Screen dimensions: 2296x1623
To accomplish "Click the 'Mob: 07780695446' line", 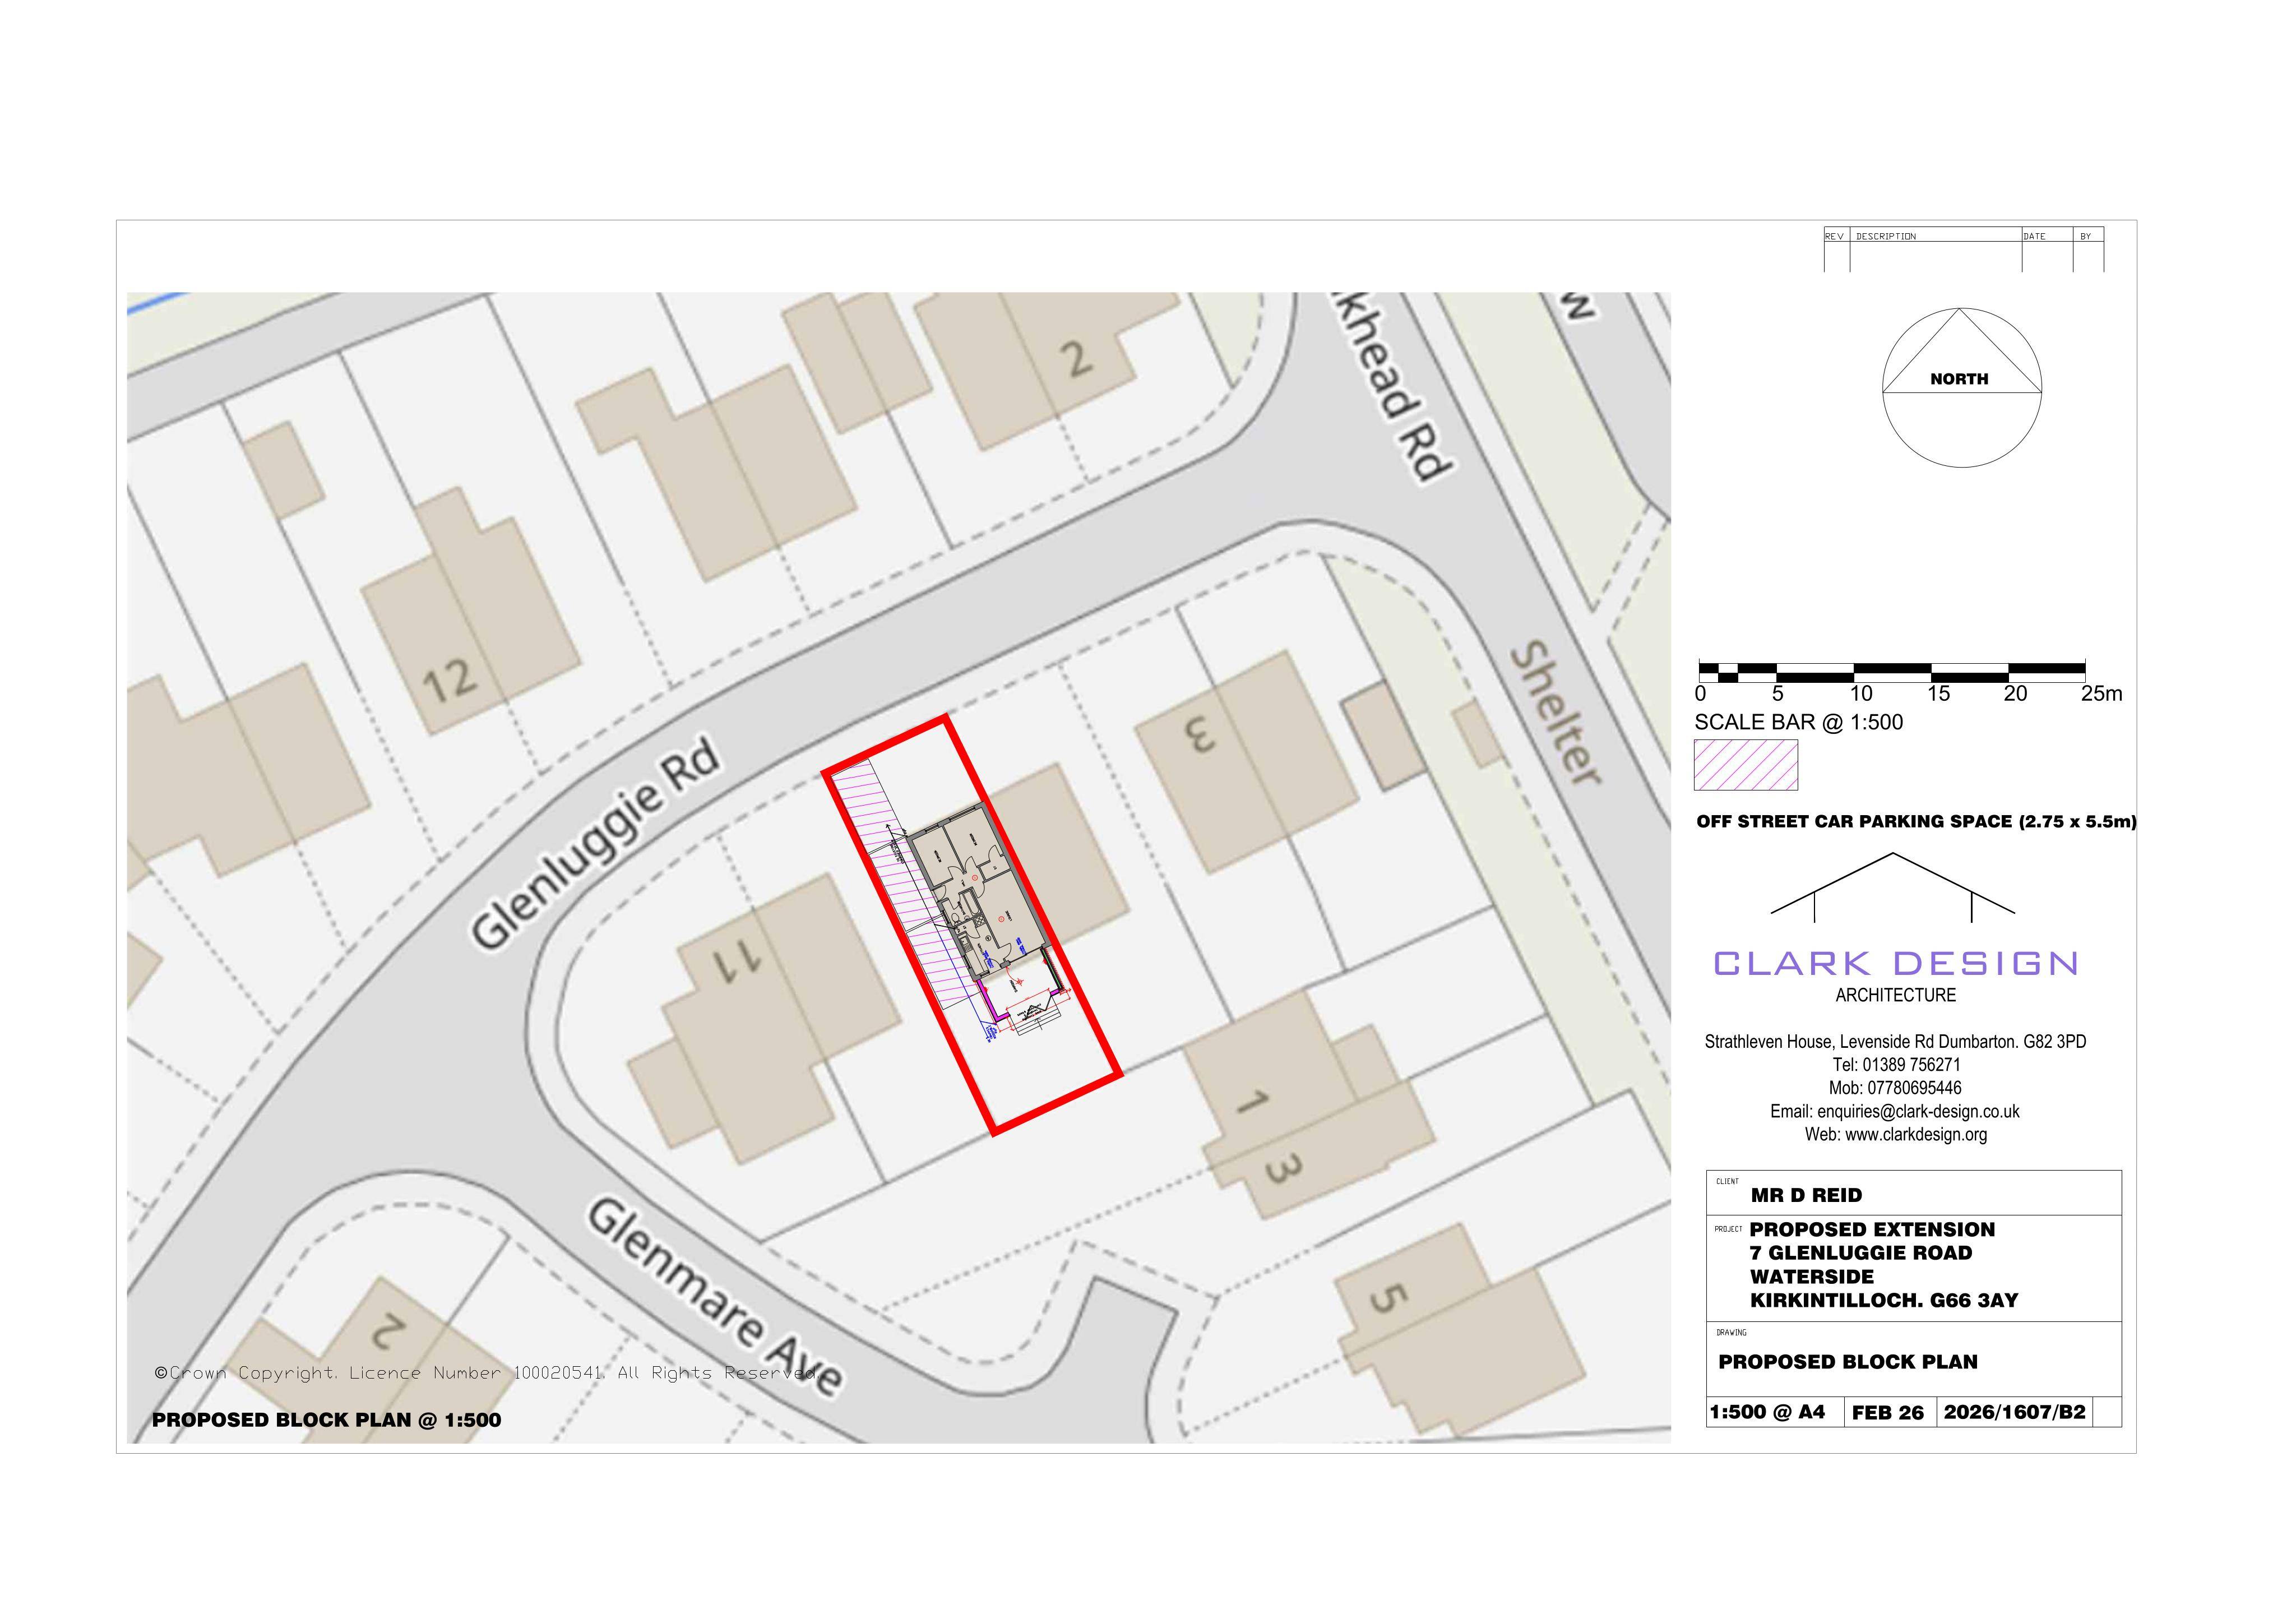I will click(1895, 1088).
